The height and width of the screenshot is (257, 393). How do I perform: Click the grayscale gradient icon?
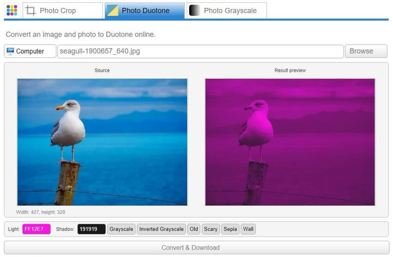195,11
